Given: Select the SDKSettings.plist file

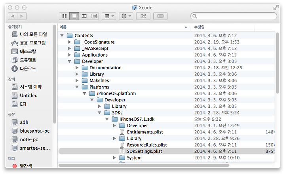Looking at the screenshot, I should [166, 151].
